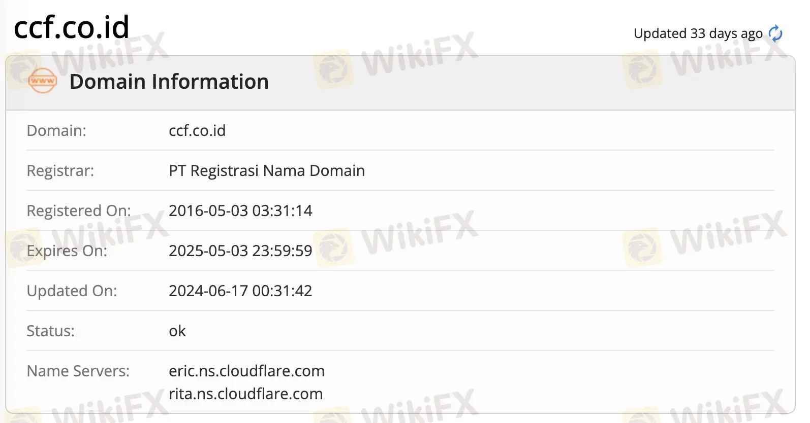
Task: Click the ccf.co.id page title
Action: 72,27
